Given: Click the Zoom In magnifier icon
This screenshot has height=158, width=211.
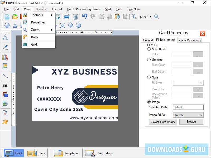Looking at the screenshot, I should (x=134, y=17).
